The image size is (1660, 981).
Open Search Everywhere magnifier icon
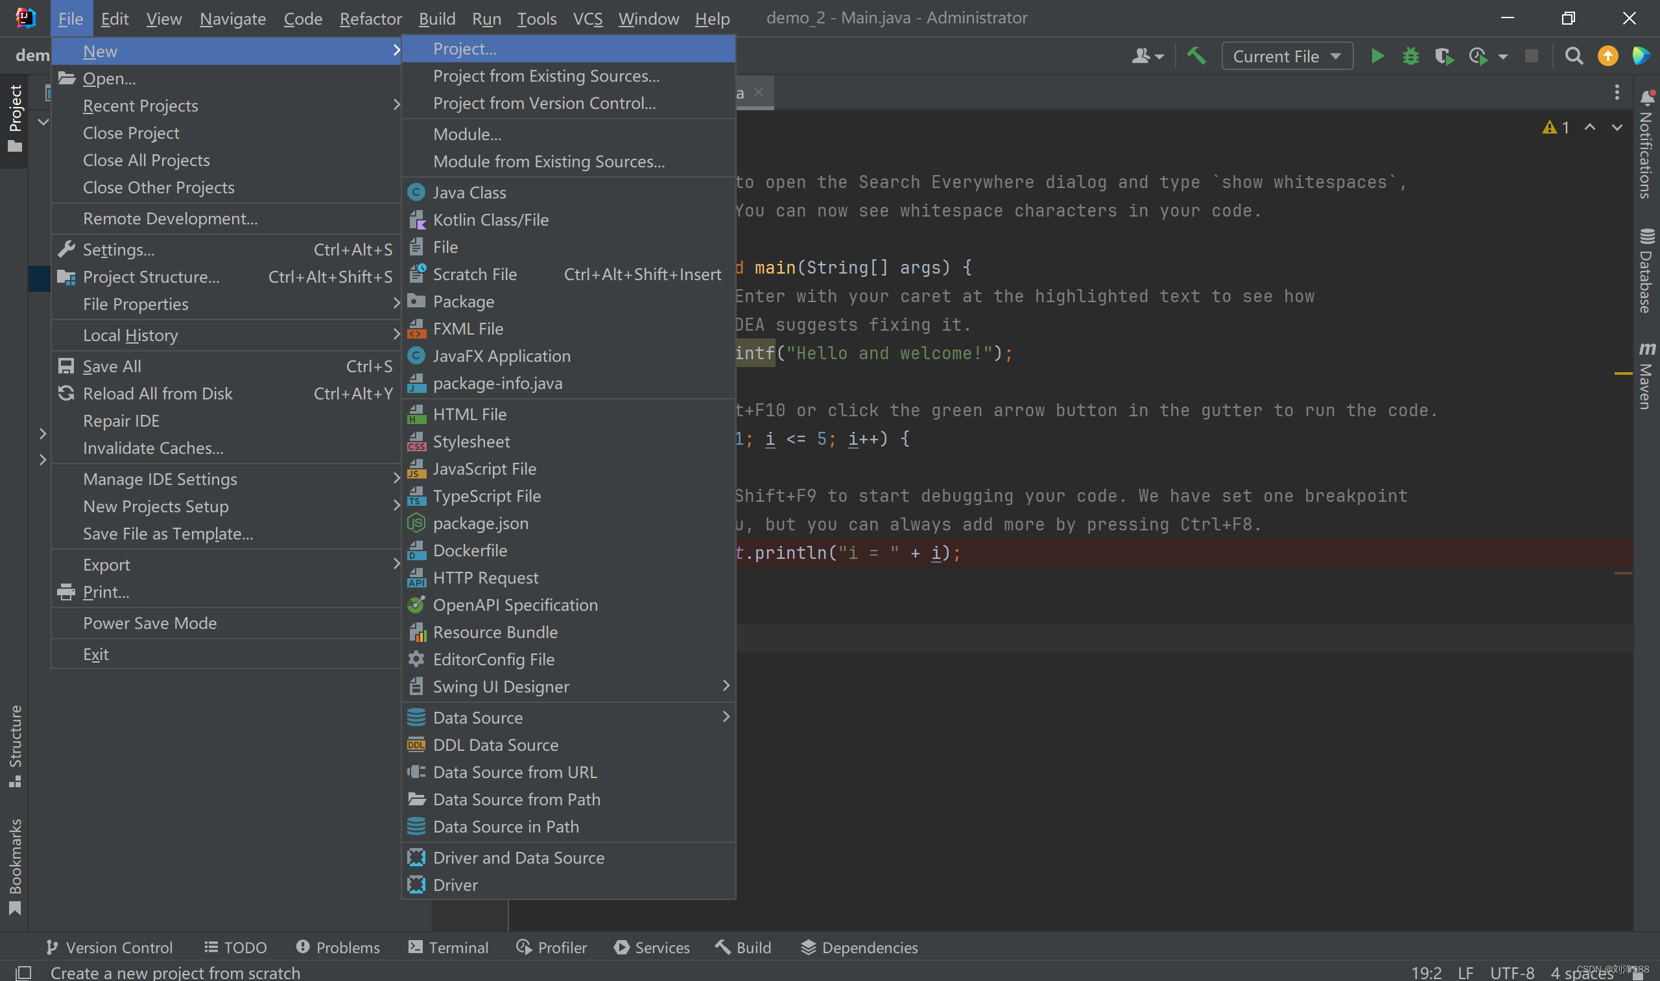tap(1574, 56)
